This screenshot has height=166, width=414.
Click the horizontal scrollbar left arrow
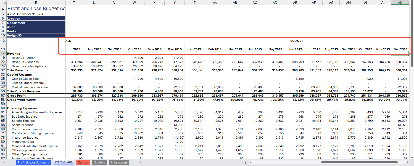[251, 162]
